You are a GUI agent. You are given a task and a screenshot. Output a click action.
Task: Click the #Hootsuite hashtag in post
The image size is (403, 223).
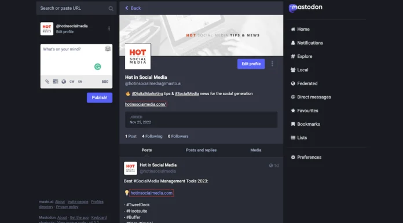click(137, 211)
